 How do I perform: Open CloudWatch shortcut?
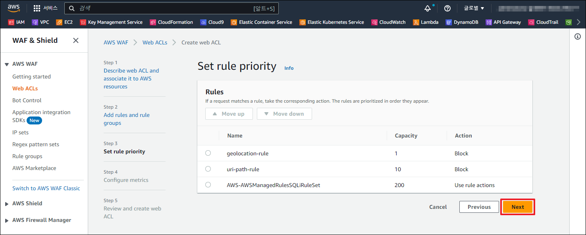pos(388,22)
